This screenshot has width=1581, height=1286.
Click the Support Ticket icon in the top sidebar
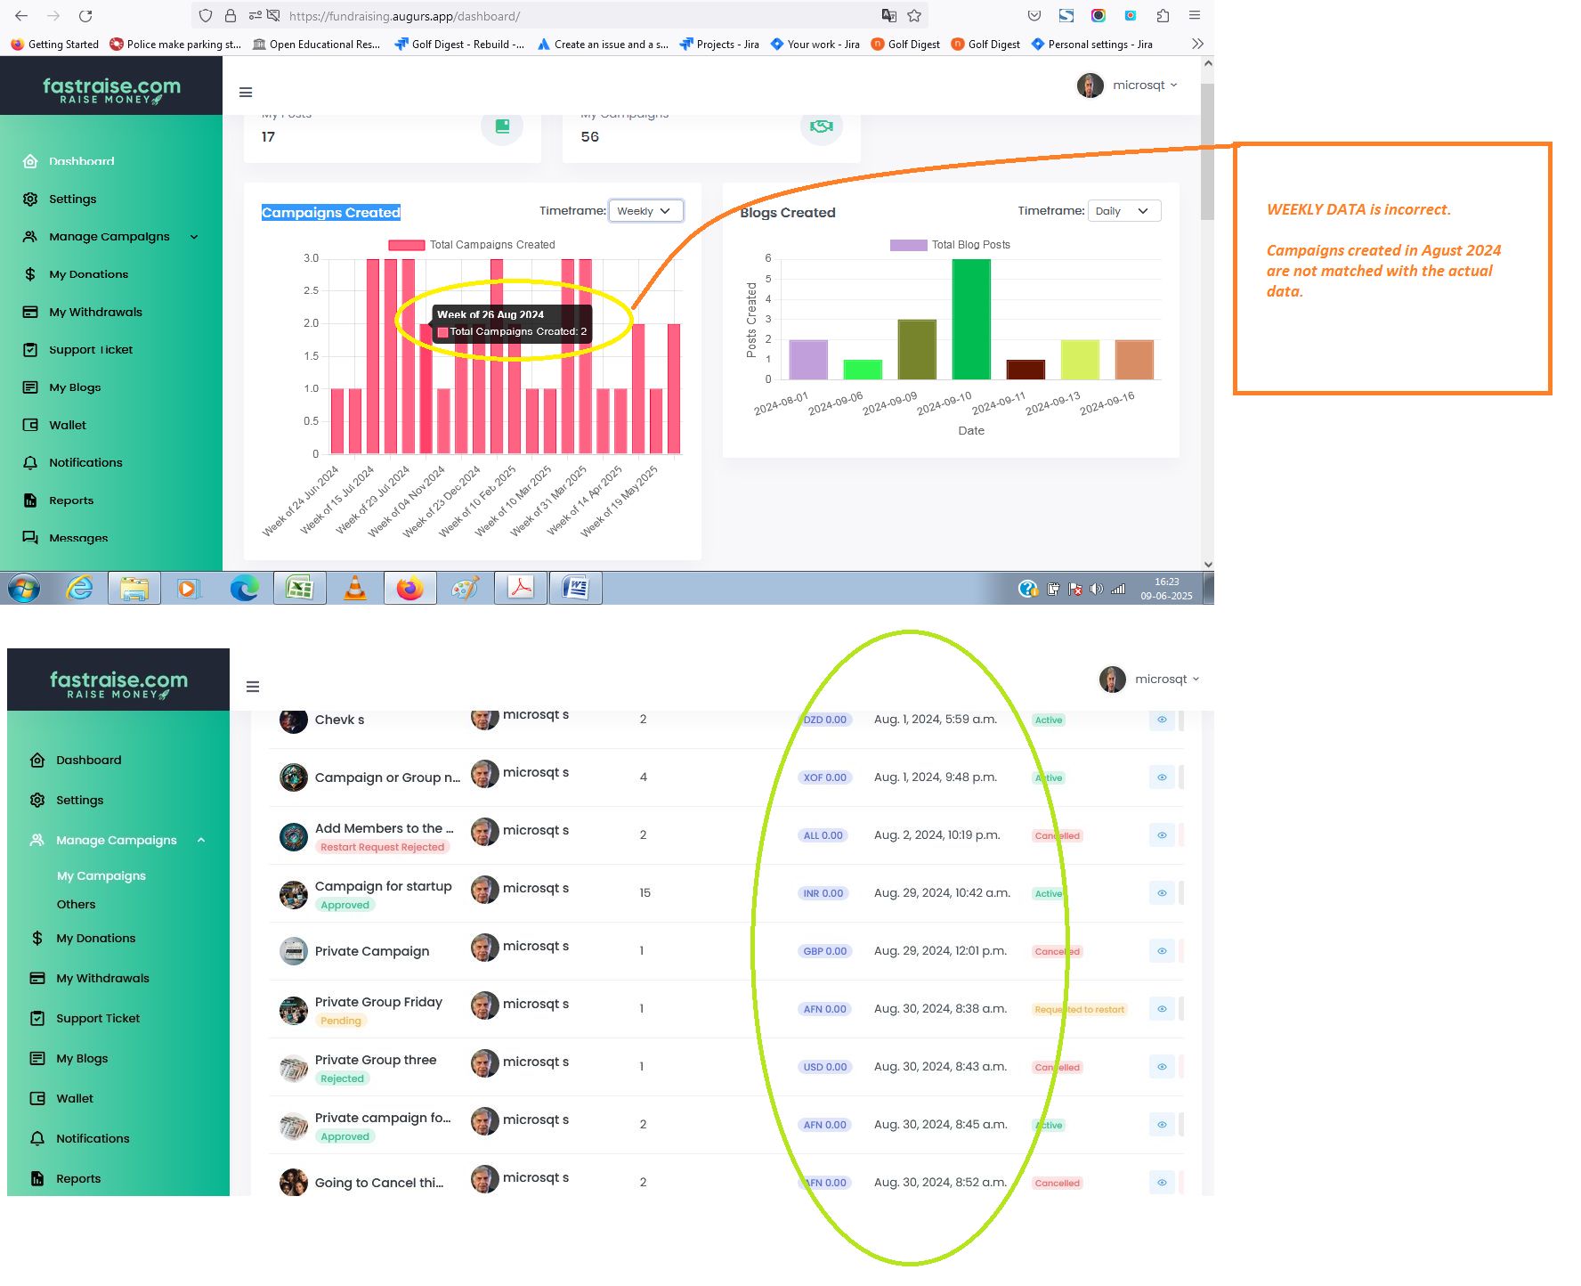[30, 350]
